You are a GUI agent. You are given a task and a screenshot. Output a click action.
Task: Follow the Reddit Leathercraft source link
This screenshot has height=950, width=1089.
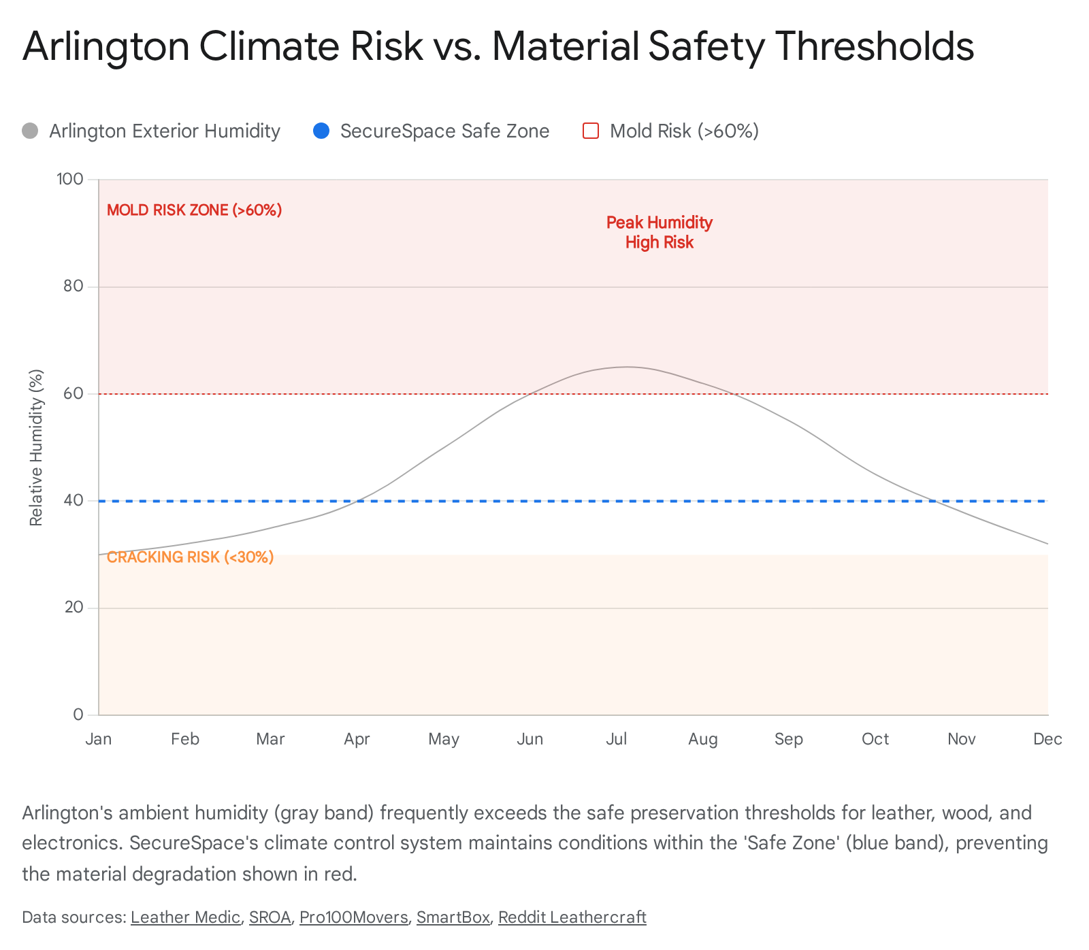tap(572, 917)
